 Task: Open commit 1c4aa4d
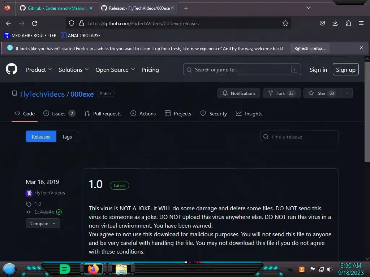coord(44,212)
